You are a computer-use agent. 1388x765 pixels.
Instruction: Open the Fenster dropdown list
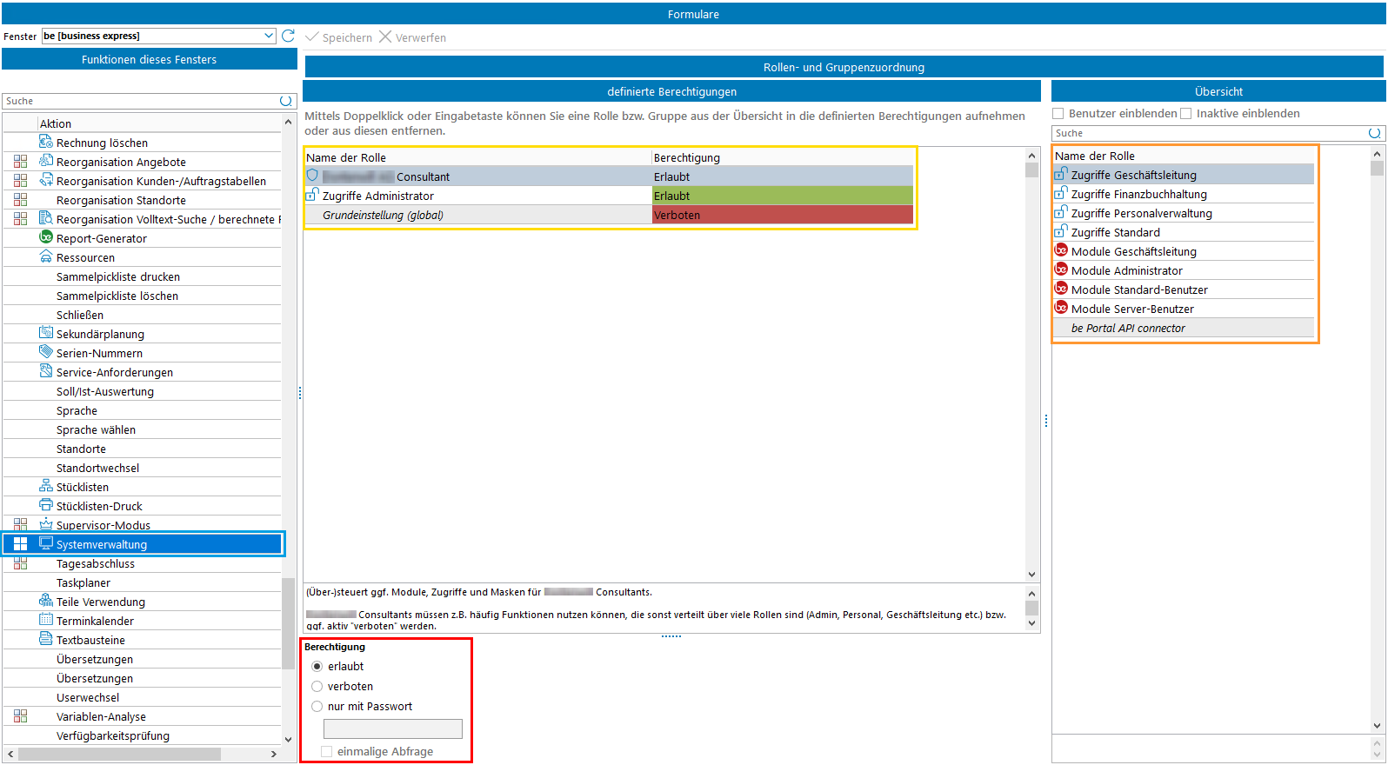pos(269,36)
